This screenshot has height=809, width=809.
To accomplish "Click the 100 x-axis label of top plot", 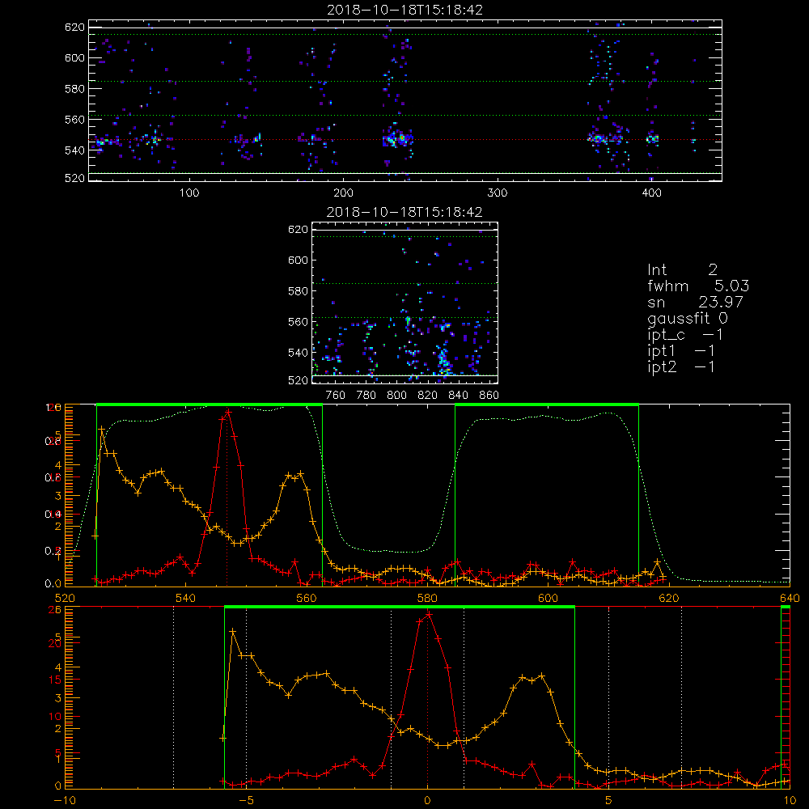I will tap(189, 193).
